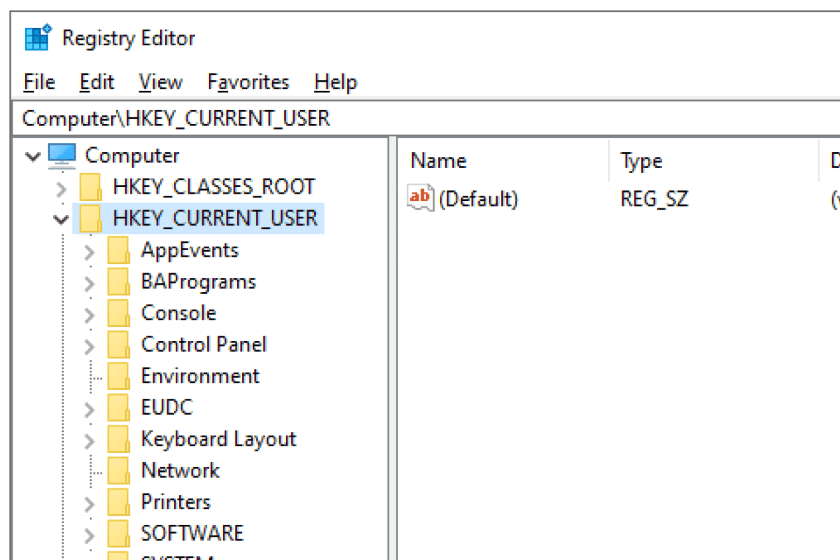Screen dimensions: 840x560
Task: Select the Computer tree node label
Action: point(132,156)
